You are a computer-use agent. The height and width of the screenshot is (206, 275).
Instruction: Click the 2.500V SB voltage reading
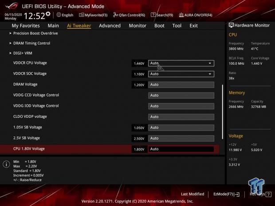coord(139,139)
